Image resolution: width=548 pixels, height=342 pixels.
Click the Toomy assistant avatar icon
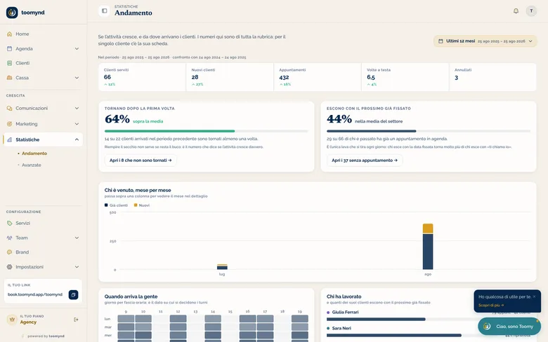pyautogui.click(x=487, y=327)
